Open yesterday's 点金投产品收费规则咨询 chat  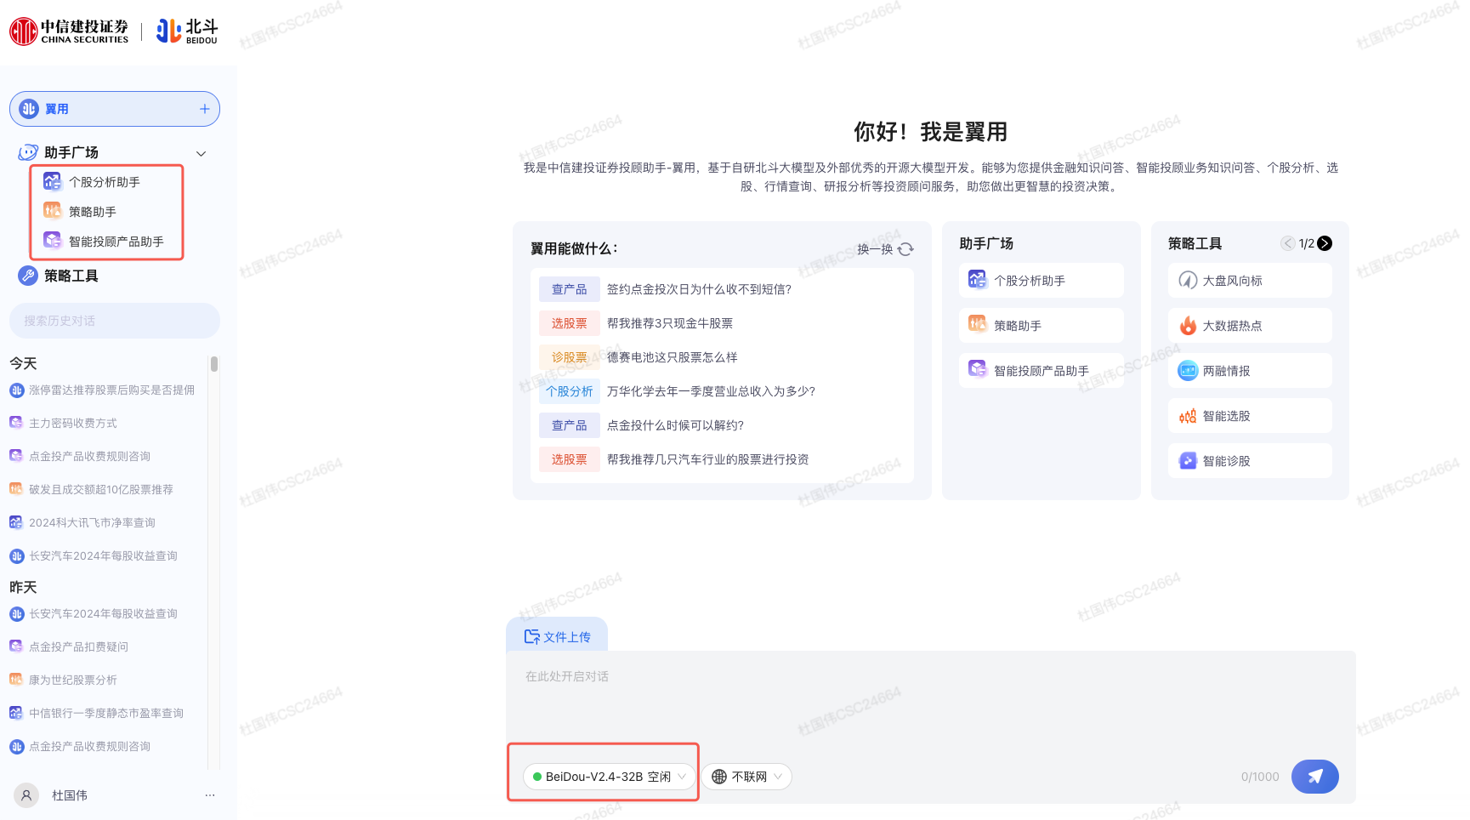80,747
